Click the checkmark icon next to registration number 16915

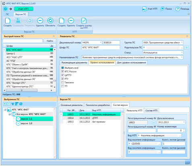coord(154,122)
